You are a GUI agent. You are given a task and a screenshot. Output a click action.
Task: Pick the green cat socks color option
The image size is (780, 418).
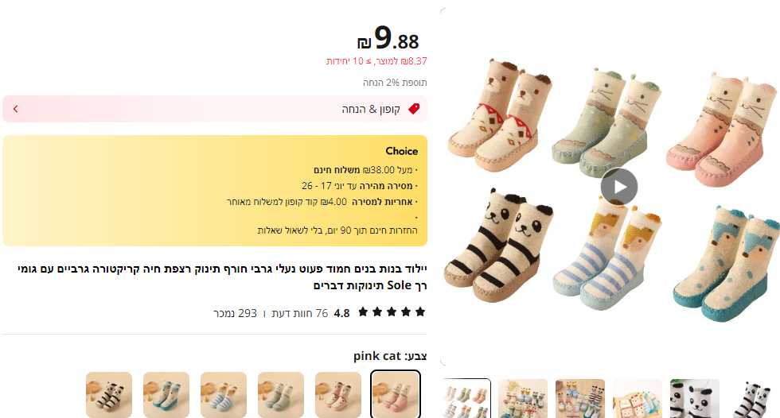280,395
